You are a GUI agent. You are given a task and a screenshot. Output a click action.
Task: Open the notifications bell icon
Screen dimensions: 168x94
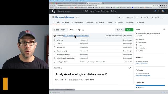click(155, 11)
